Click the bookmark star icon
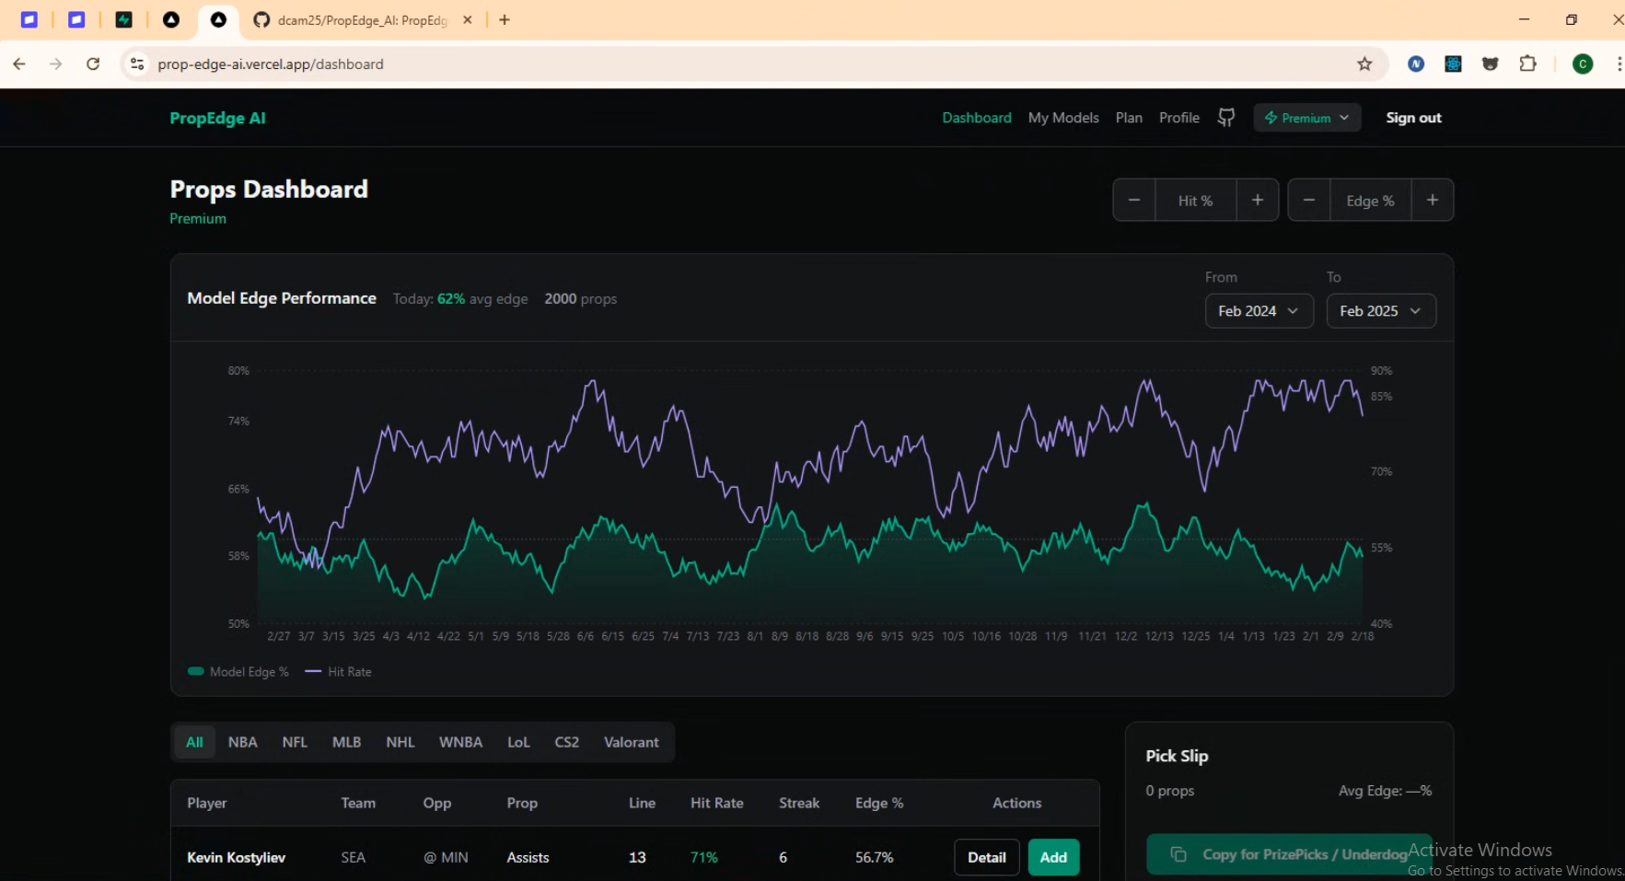Image resolution: width=1625 pixels, height=881 pixels. [x=1364, y=64]
